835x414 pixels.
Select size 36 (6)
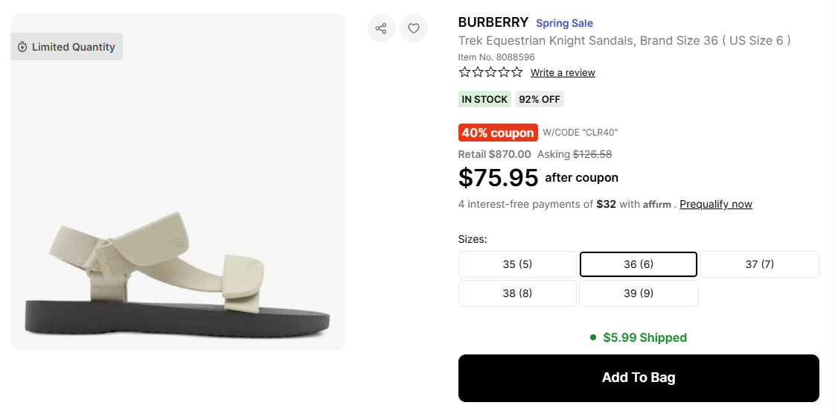pyautogui.click(x=639, y=264)
